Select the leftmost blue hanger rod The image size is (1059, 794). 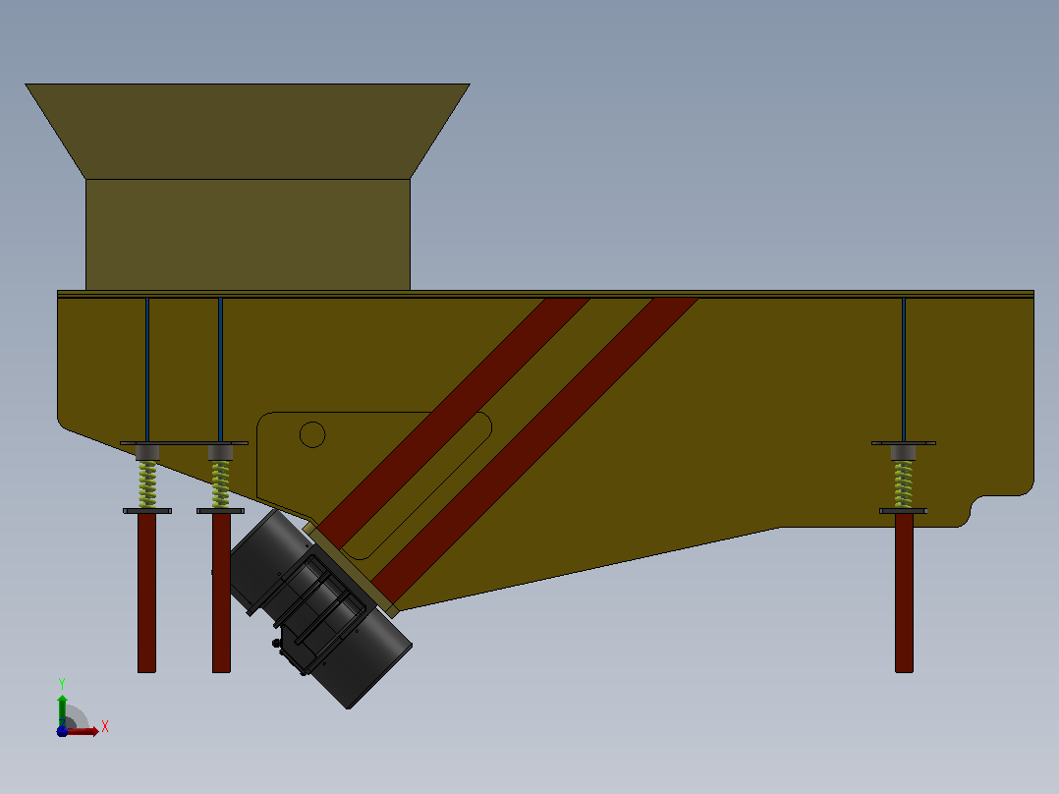(147, 369)
